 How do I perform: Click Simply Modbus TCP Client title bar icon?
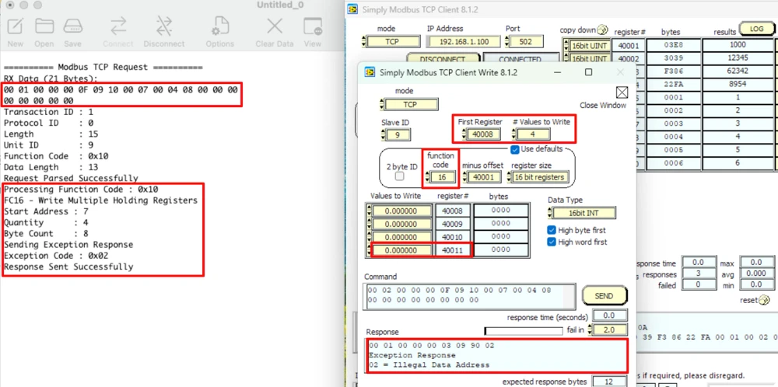pos(352,9)
